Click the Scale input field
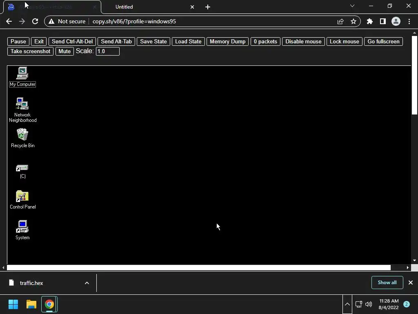 [x=108, y=51]
